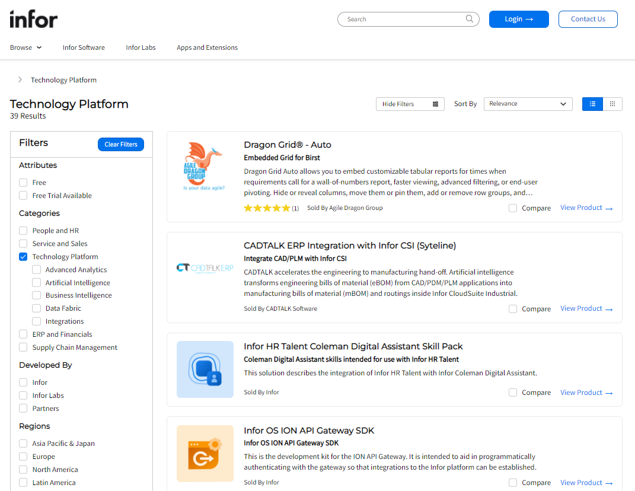Viewport: 635px width, 491px height.
Task: Click the five-star rating for Dragon Grid
Action: tap(267, 208)
